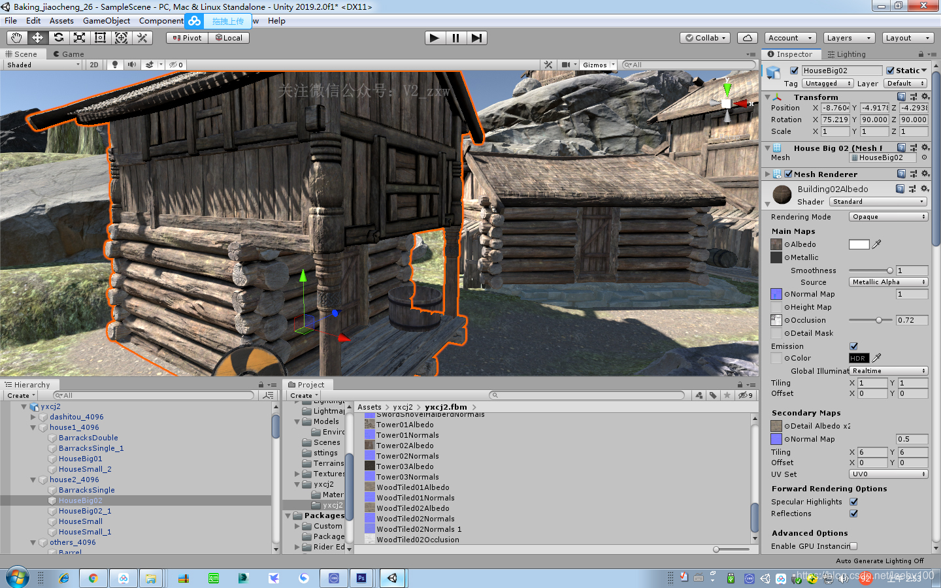Toggle hidden objects visibility counter
The image size is (941, 588).
coord(176,65)
